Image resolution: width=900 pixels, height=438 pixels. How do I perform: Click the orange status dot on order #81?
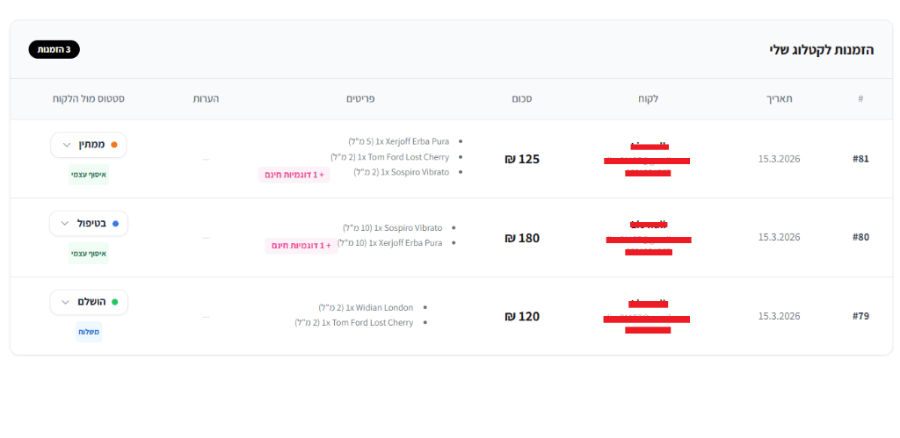coord(114,145)
